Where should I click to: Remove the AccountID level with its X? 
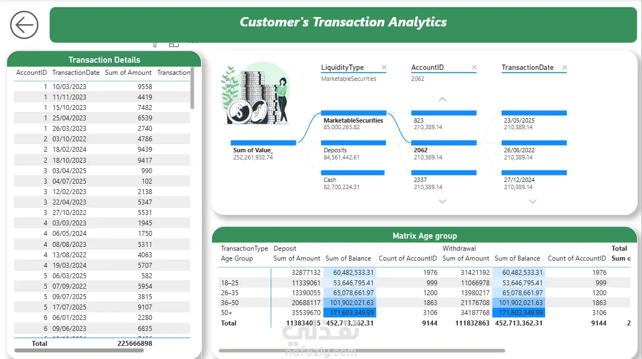point(474,68)
